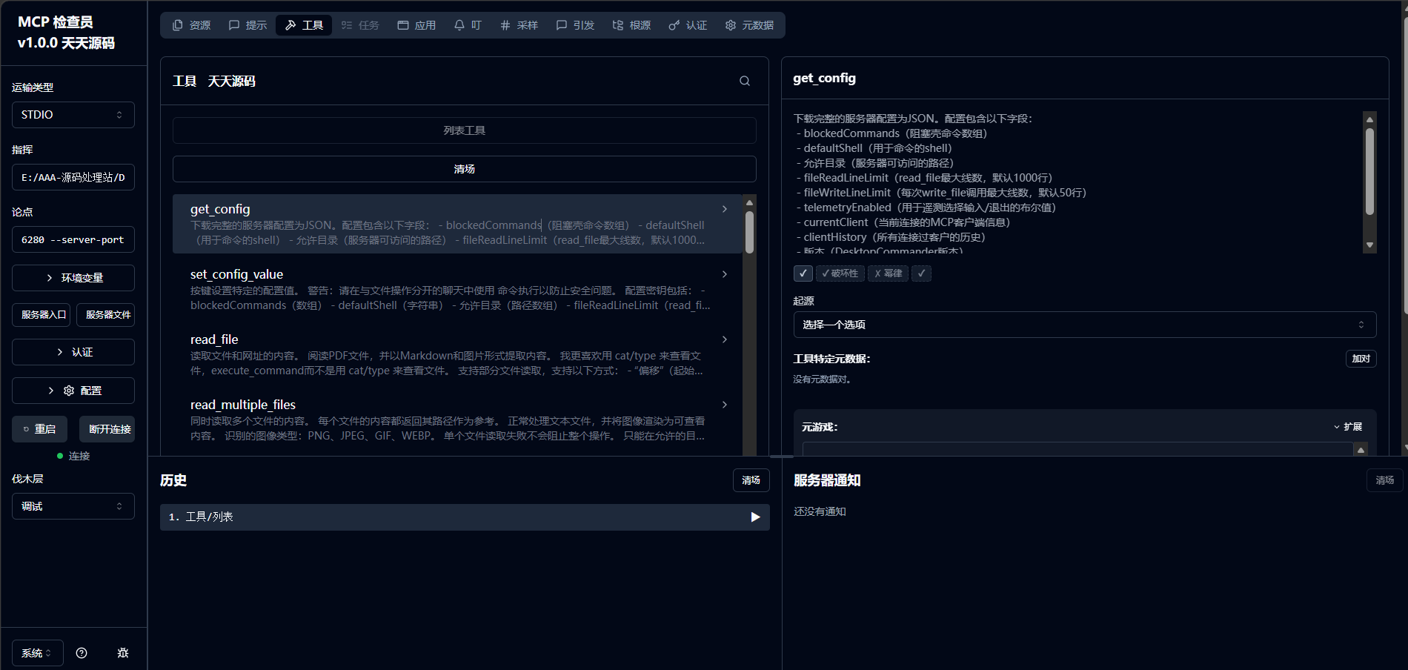Click the command input field showing E:/AAA

(x=73, y=177)
